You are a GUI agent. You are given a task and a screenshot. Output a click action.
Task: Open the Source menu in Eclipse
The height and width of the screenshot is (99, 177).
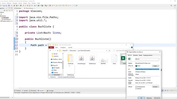(x=4, y=3)
